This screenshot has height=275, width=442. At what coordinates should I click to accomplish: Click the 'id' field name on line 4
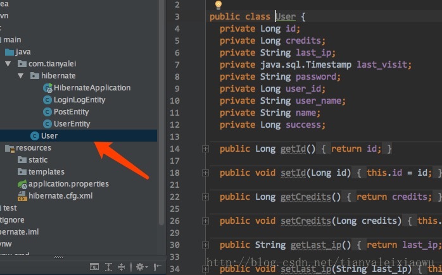click(291, 28)
